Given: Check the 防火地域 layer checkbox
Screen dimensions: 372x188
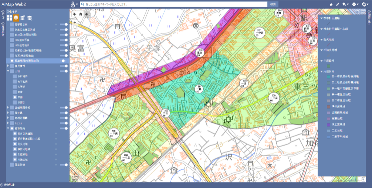Looking at the screenshot, I should point(15,144).
